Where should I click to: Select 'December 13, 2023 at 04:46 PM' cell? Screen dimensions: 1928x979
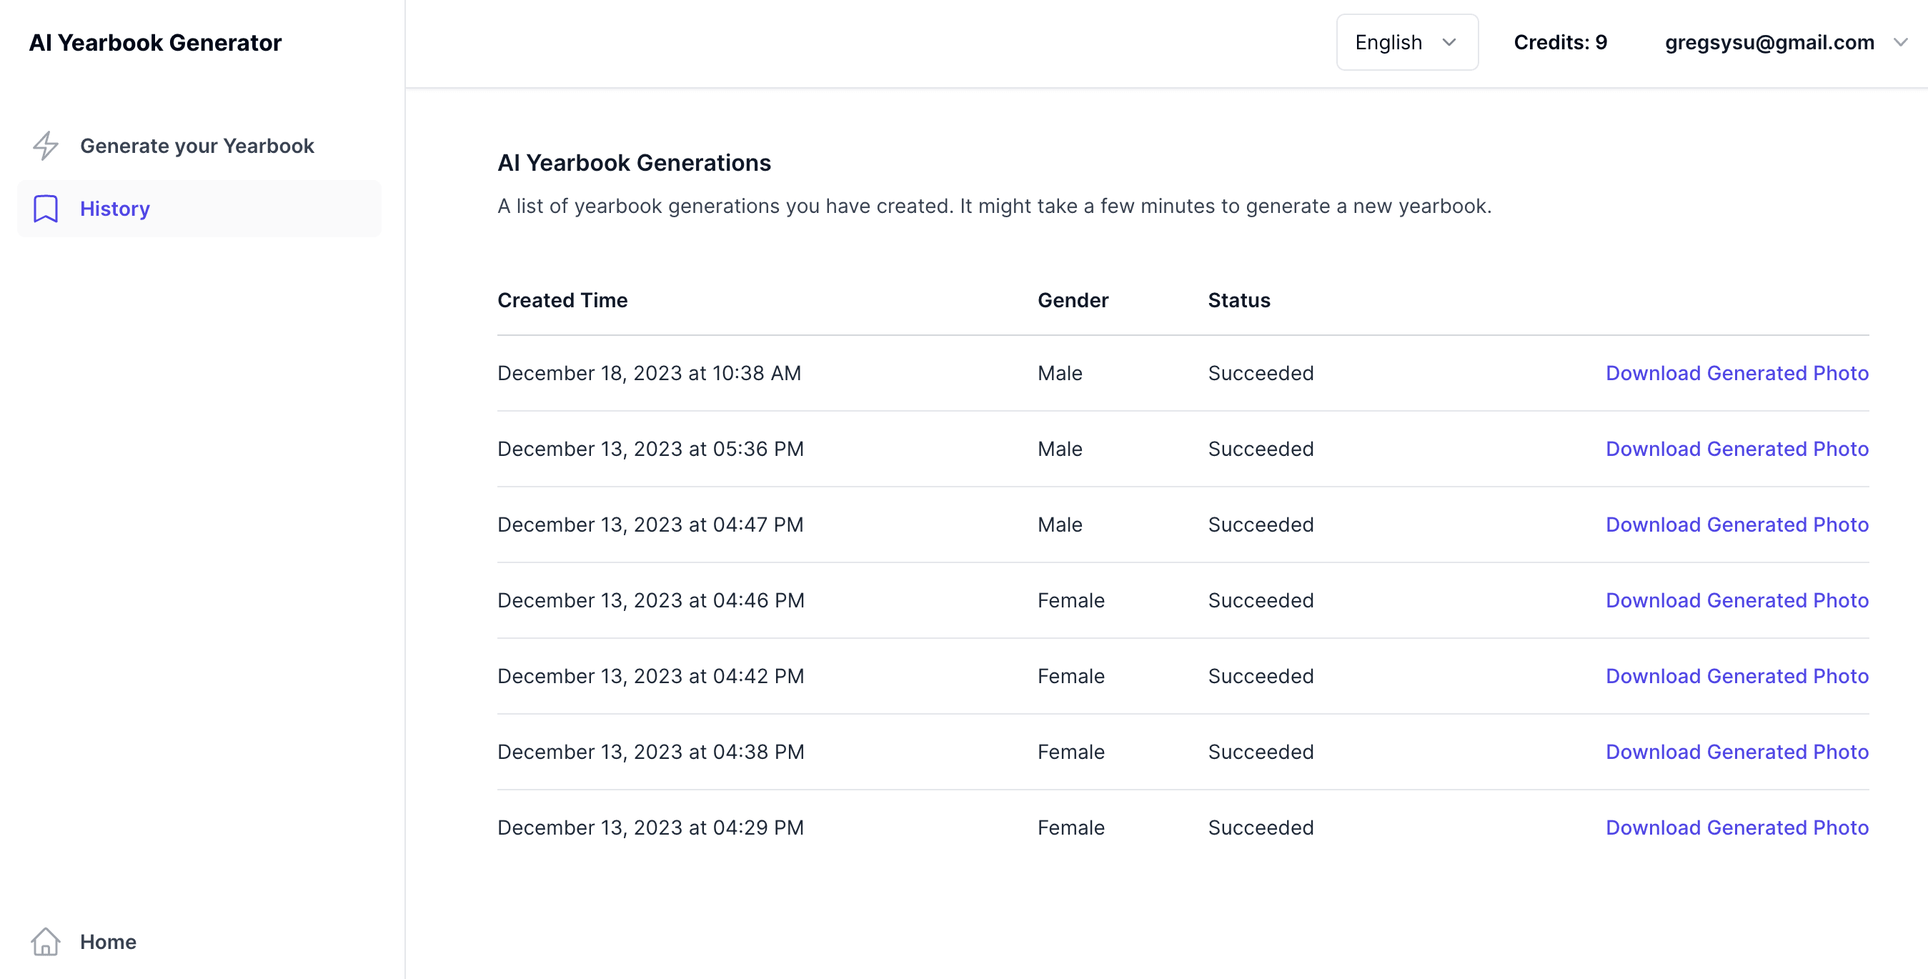pyautogui.click(x=650, y=600)
